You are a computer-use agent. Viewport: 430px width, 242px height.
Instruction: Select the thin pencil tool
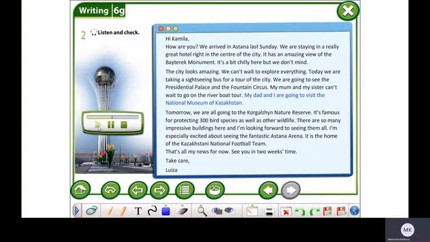pyautogui.click(x=110, y=210)
